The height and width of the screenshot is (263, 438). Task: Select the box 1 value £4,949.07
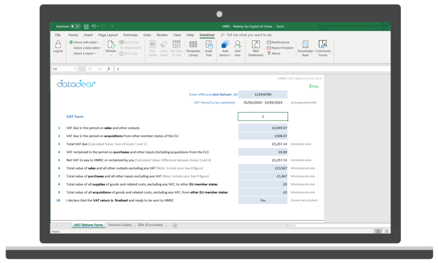point(263,128)
